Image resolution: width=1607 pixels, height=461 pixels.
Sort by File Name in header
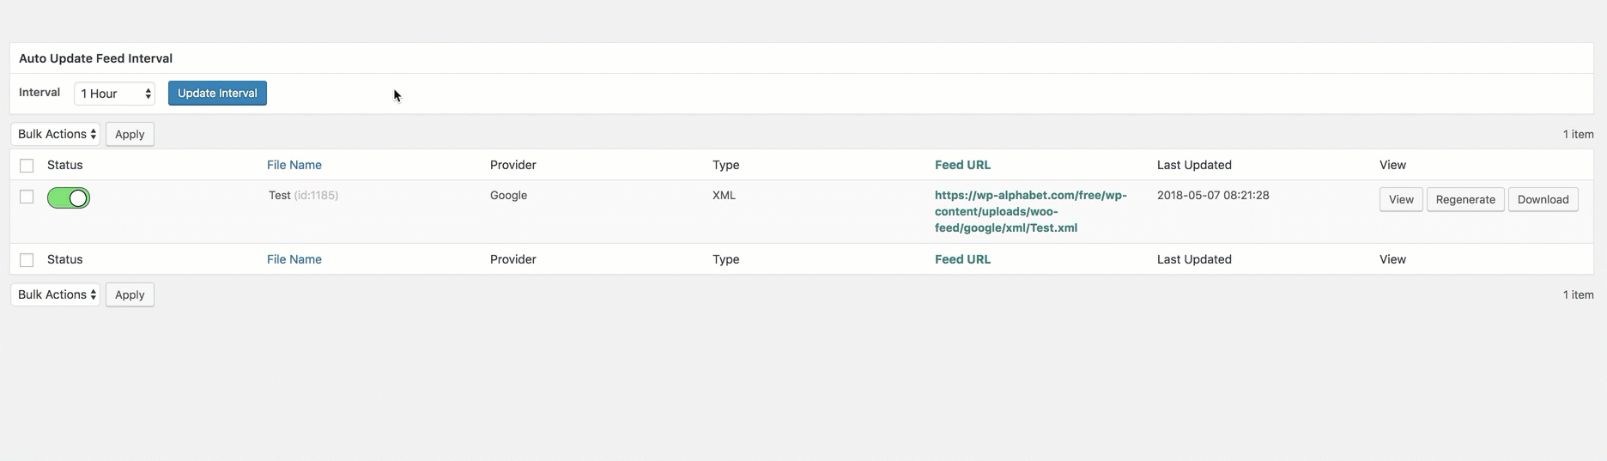[x=294, y=165]
